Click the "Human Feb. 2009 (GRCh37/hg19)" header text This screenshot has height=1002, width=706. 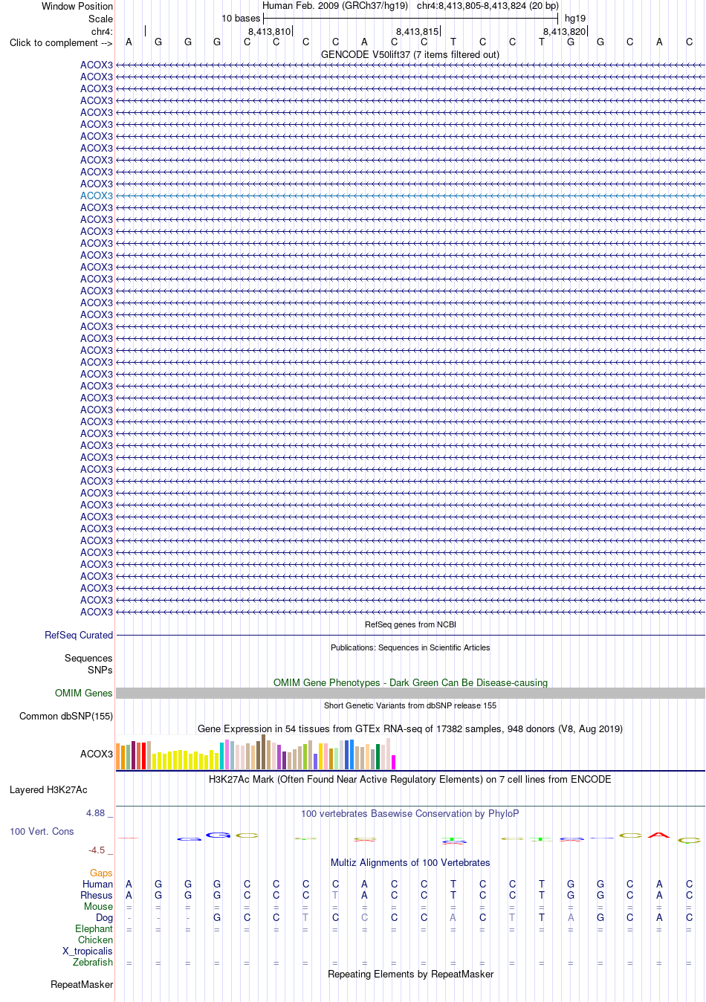(335, 5)
